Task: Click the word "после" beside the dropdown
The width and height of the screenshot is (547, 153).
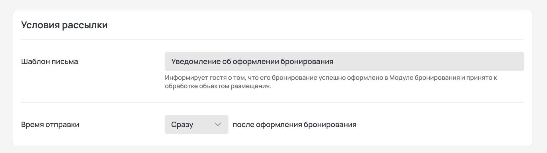Action: (243, 125)
